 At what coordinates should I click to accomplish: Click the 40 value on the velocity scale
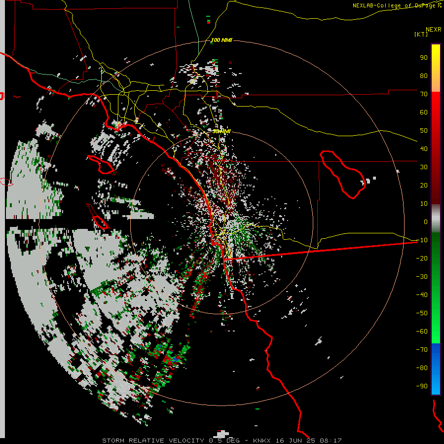click(424, 148)
